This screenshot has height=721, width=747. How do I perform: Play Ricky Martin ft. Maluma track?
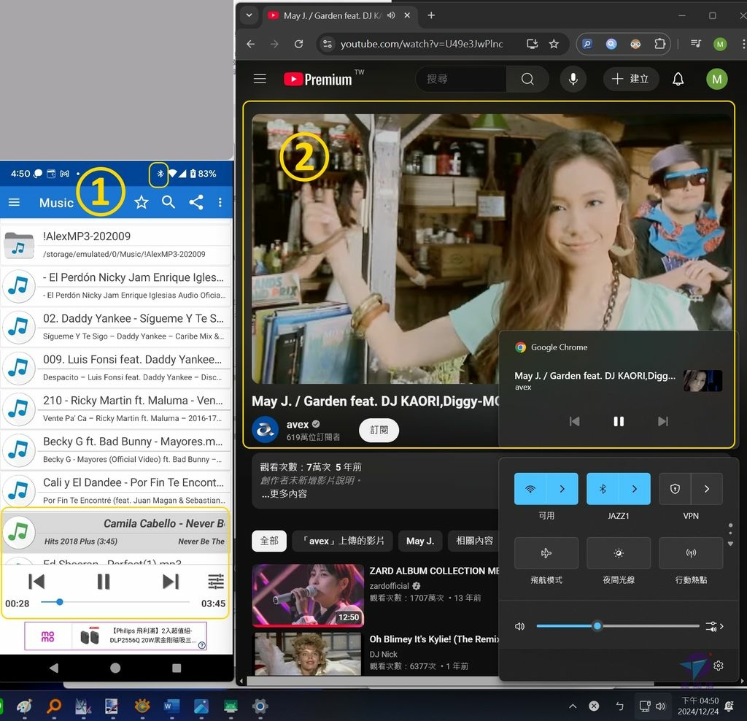coord(116,409)
